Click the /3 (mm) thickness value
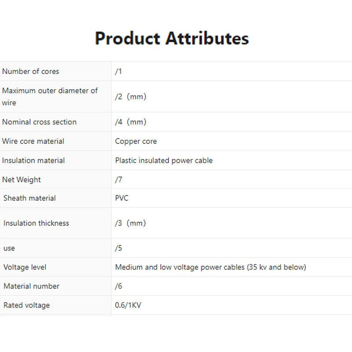Image resolution: width=352 pixels, height=352 pixels. tap(130, 223)
